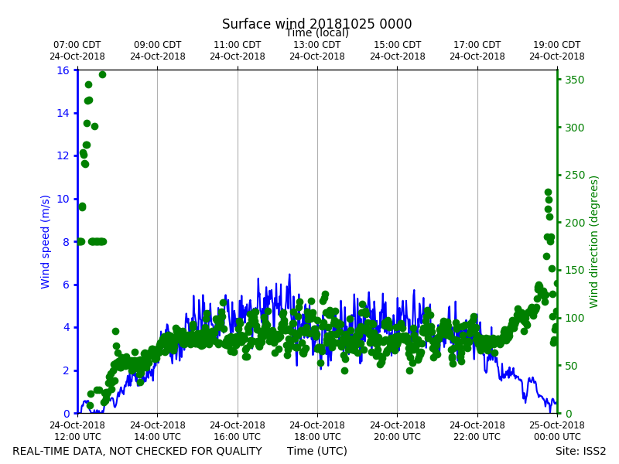This screenshot has height=464, width=619.
Task: Click the '22:00 UTC' bottom tick label
Action: [x=477, y=437]
